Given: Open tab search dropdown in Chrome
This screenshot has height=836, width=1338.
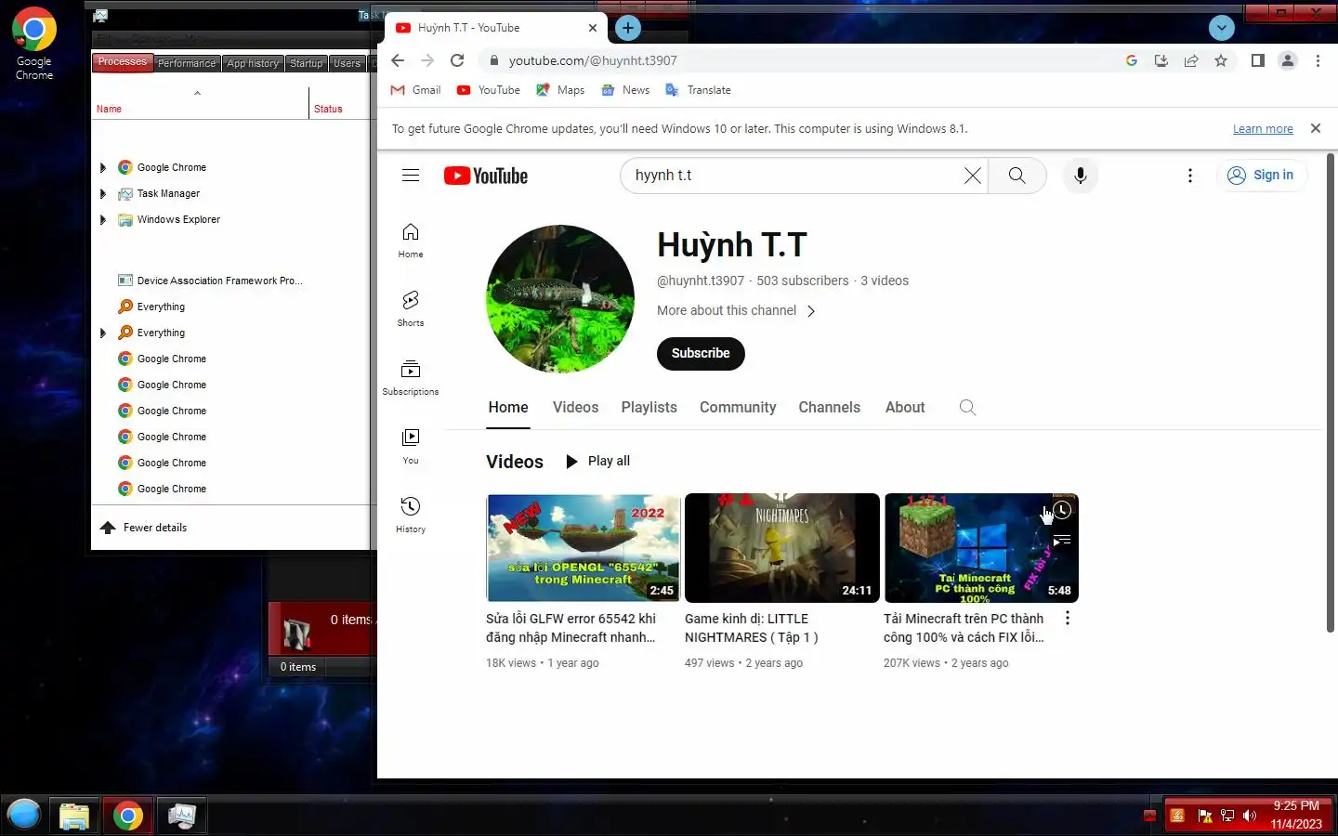Looking at the screenshot, I should [x=1222, y=28].
